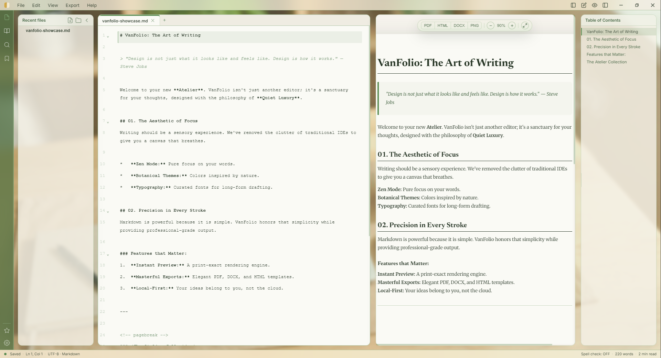661x358 pixels.
Task: Select the book/library icon in the sidebar
Action: click(7, 31)
